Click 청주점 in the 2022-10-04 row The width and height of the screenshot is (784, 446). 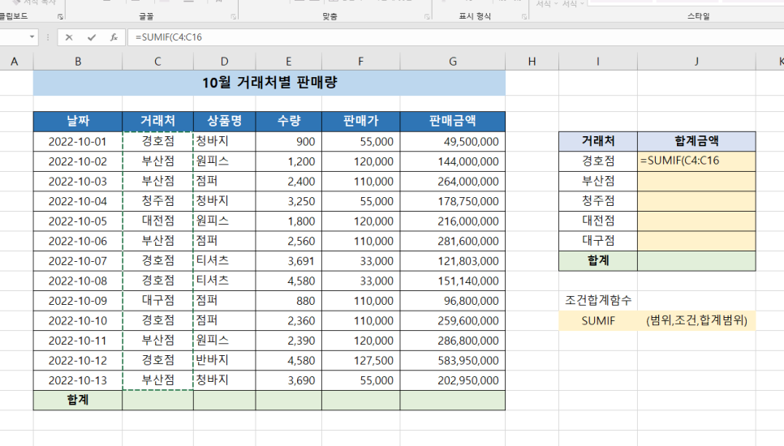157,201
